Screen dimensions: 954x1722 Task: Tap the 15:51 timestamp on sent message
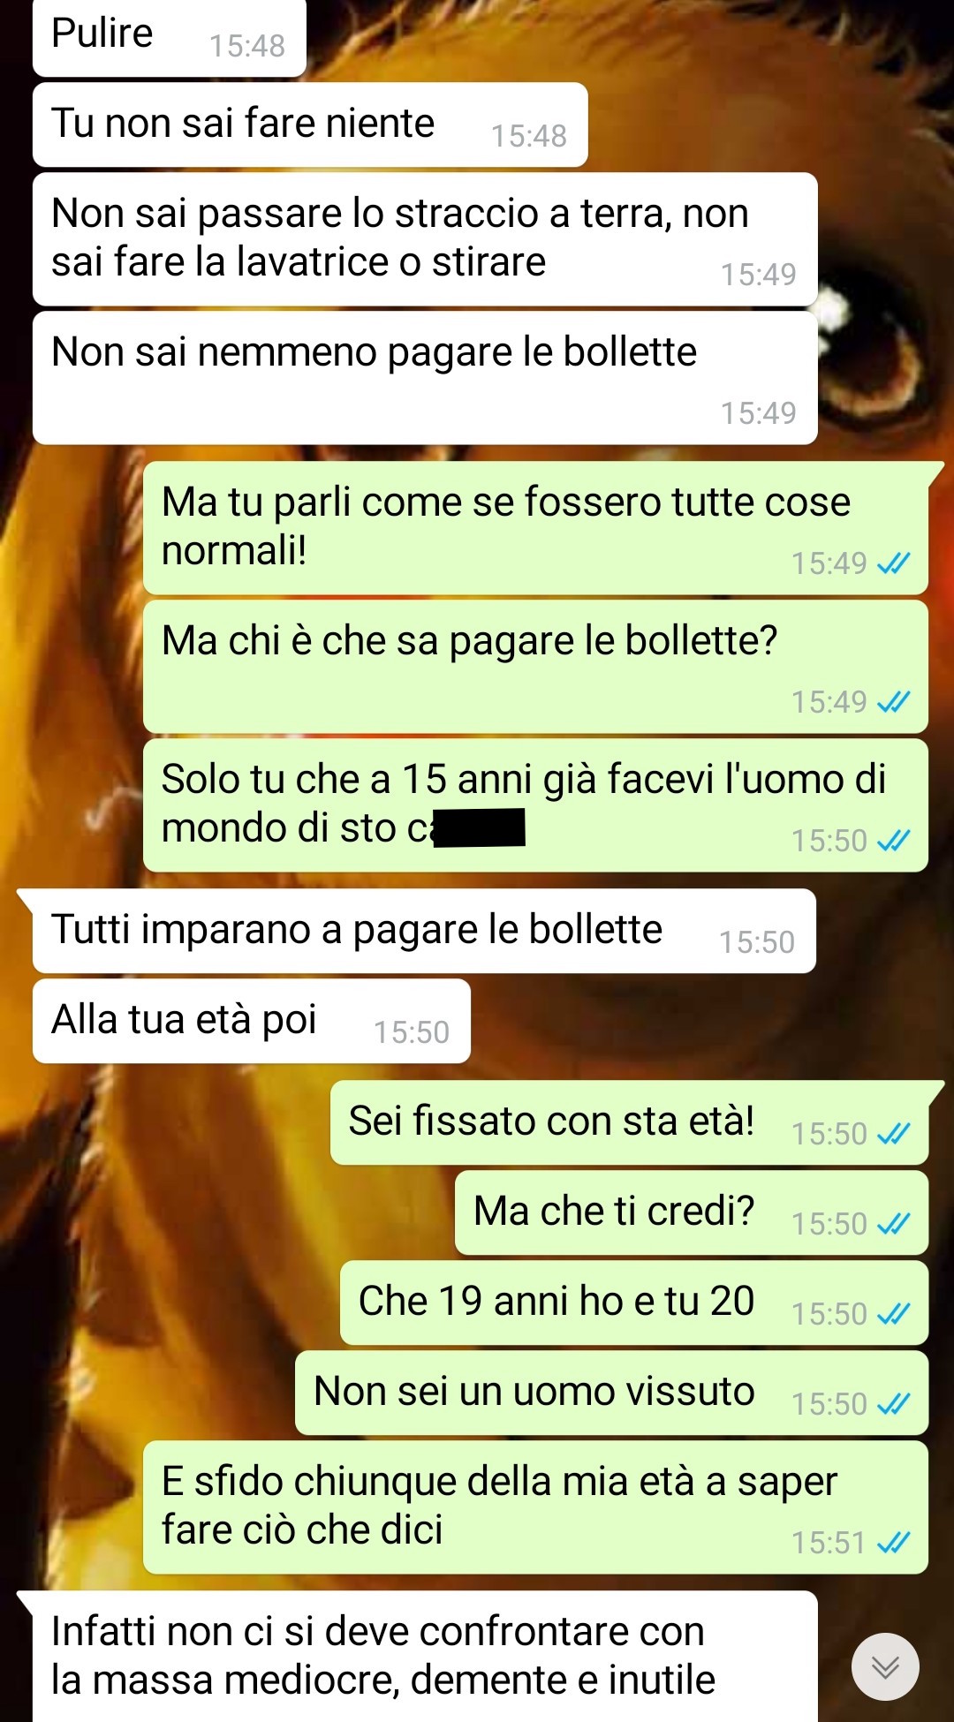(x=829, y=1543)
